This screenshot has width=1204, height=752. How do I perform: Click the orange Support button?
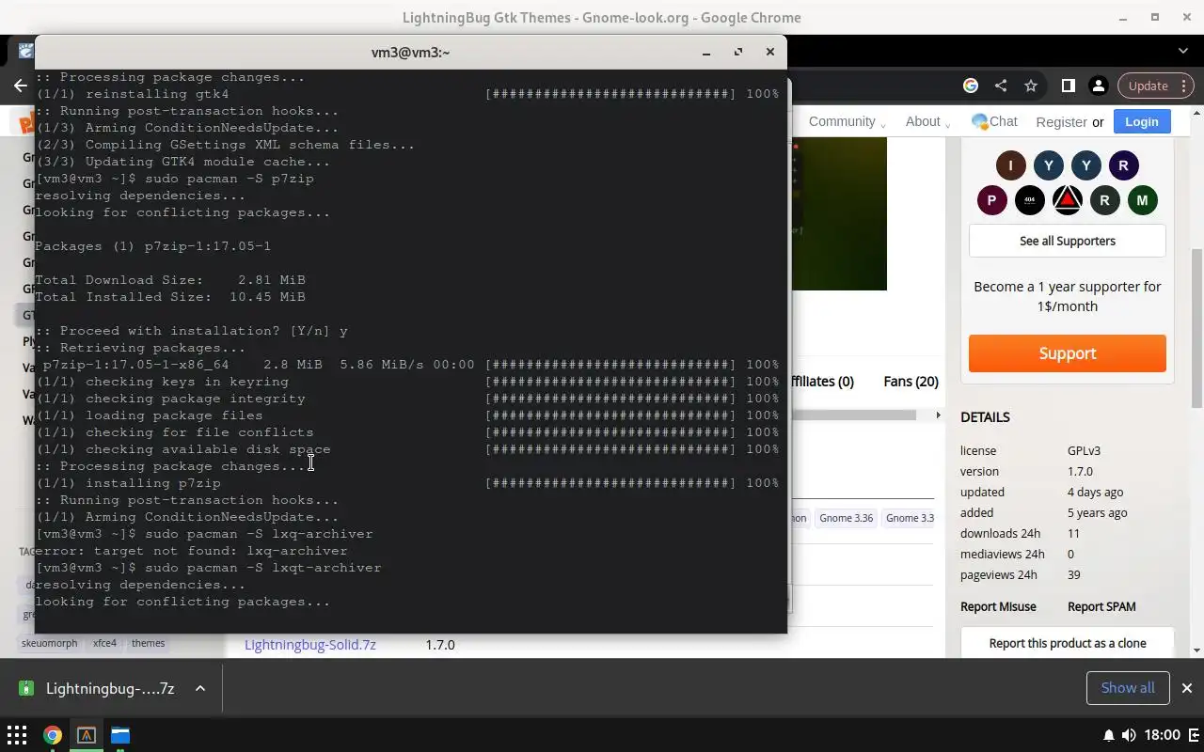tap(1068, 353)
